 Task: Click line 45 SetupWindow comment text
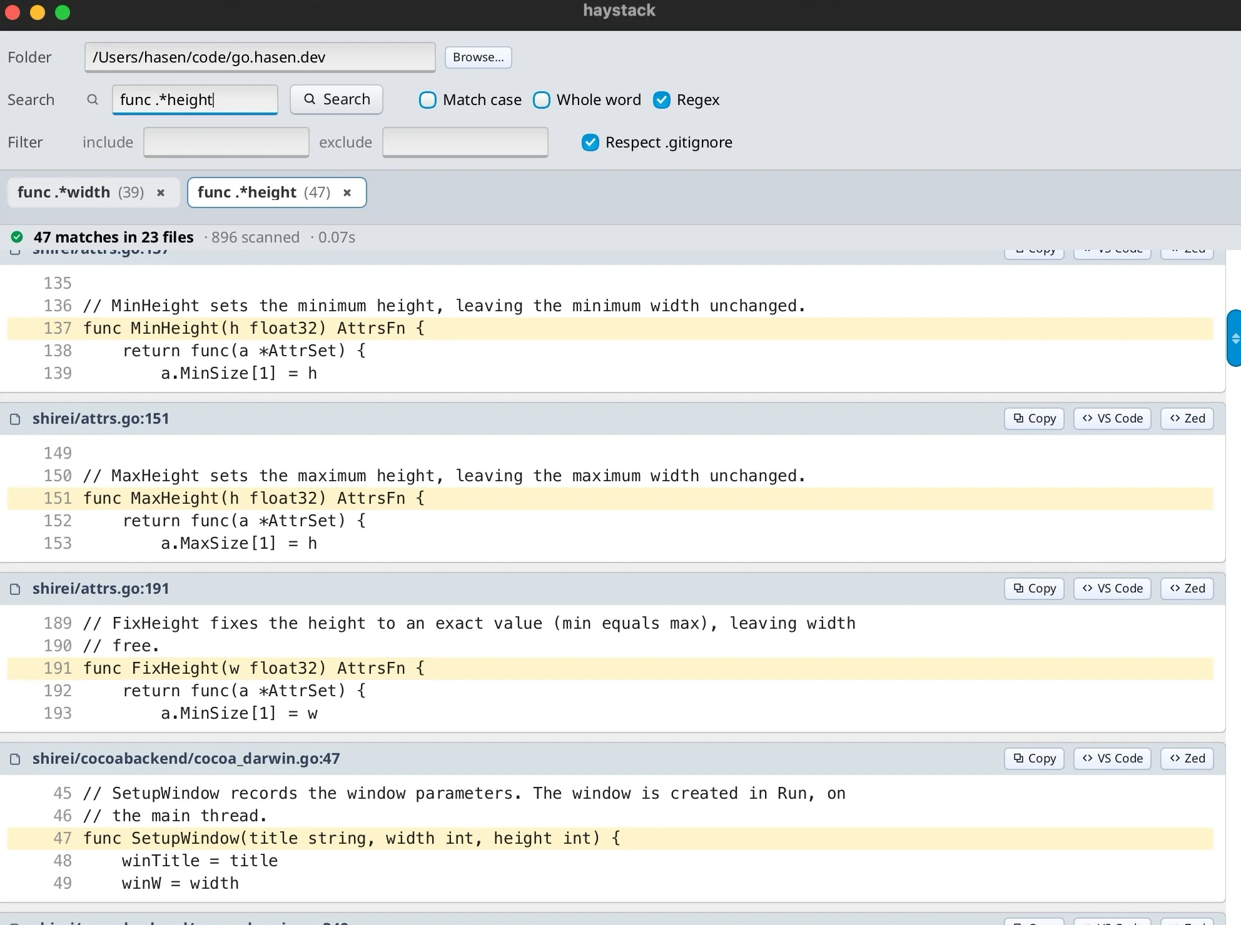tap(464, 794)
